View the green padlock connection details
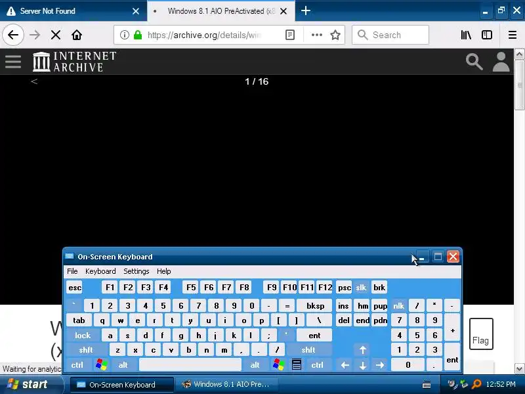 click(x=138, y=35)
